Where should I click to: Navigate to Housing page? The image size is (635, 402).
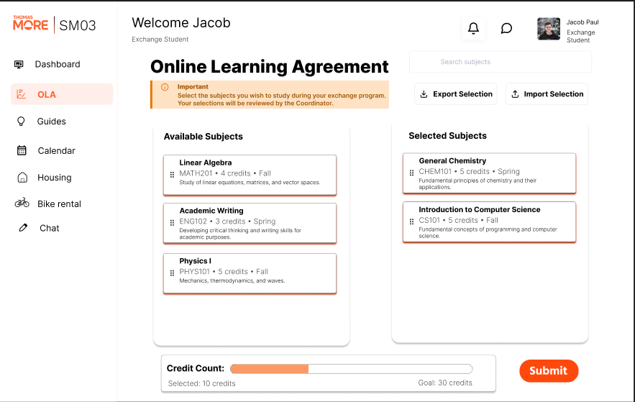[54, 178]
